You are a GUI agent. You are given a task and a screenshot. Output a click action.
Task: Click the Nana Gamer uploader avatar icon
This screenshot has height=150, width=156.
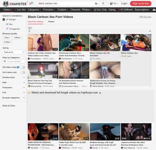pos(91,86)
